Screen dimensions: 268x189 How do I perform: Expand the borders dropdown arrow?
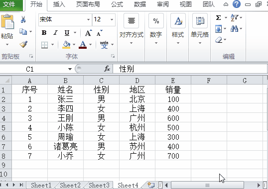(x=53, y=45)
